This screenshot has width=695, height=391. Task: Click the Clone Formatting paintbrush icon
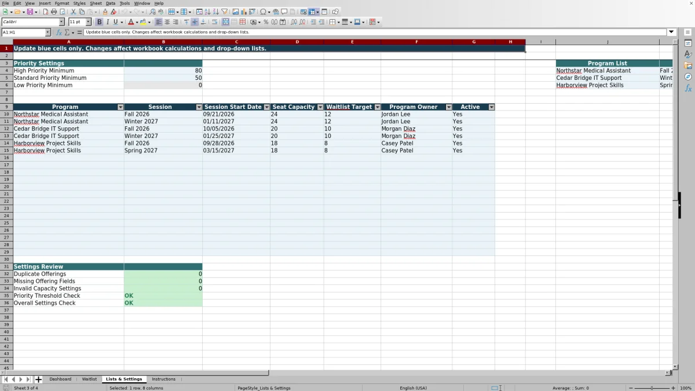pyautogui.click(x=105, y=12)
